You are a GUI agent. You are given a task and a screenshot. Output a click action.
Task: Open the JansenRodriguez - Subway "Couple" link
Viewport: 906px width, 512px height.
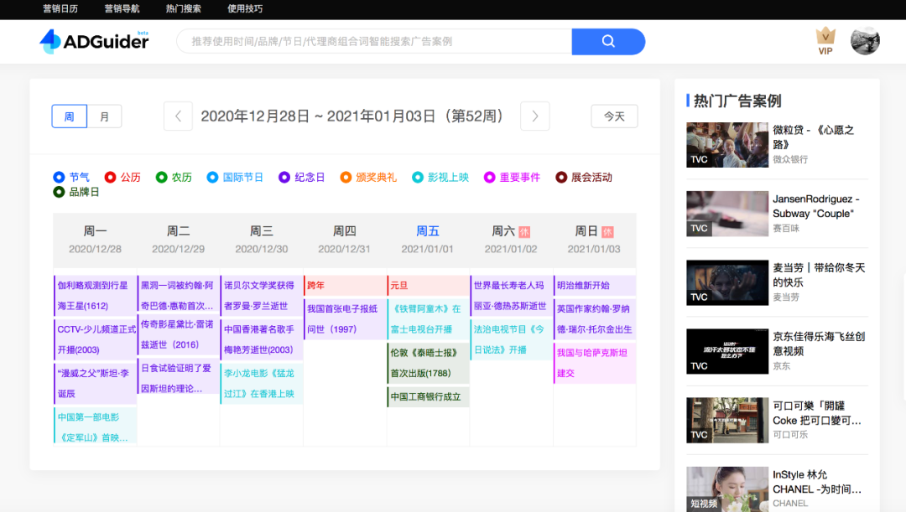click(x=816, y=206)
